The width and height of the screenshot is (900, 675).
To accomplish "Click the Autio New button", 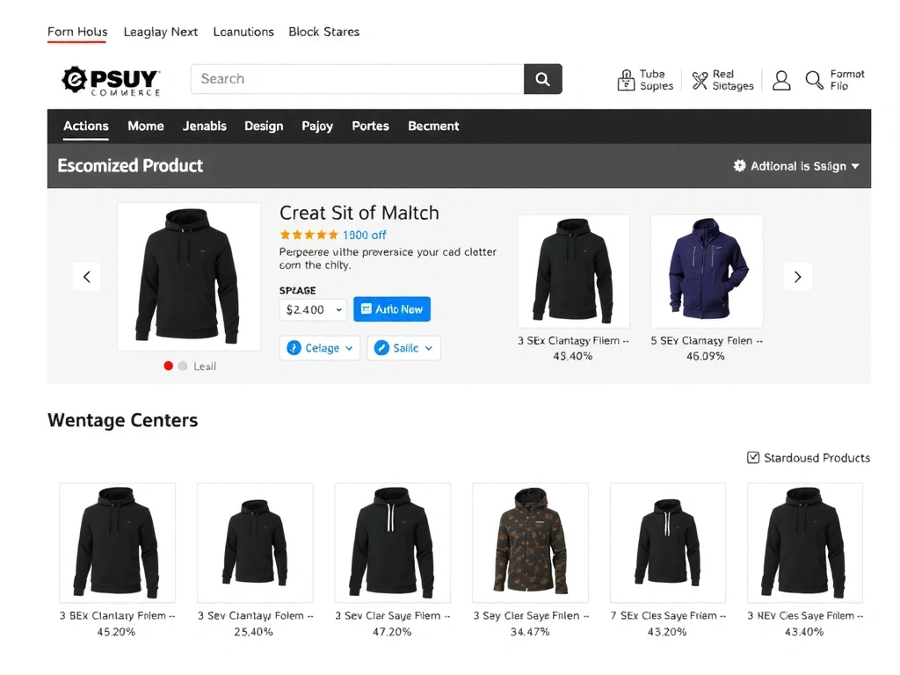I will (x=392, y=309).
